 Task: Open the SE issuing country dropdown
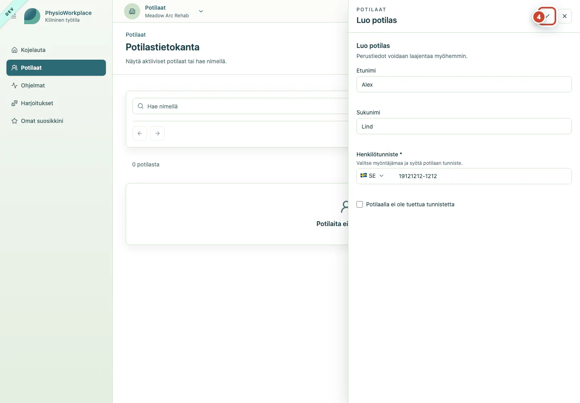[x=372, y=176]
